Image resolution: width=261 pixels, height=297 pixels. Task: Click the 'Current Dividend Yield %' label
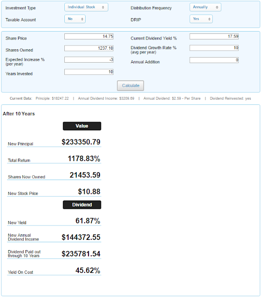click(x=154, y=38)
